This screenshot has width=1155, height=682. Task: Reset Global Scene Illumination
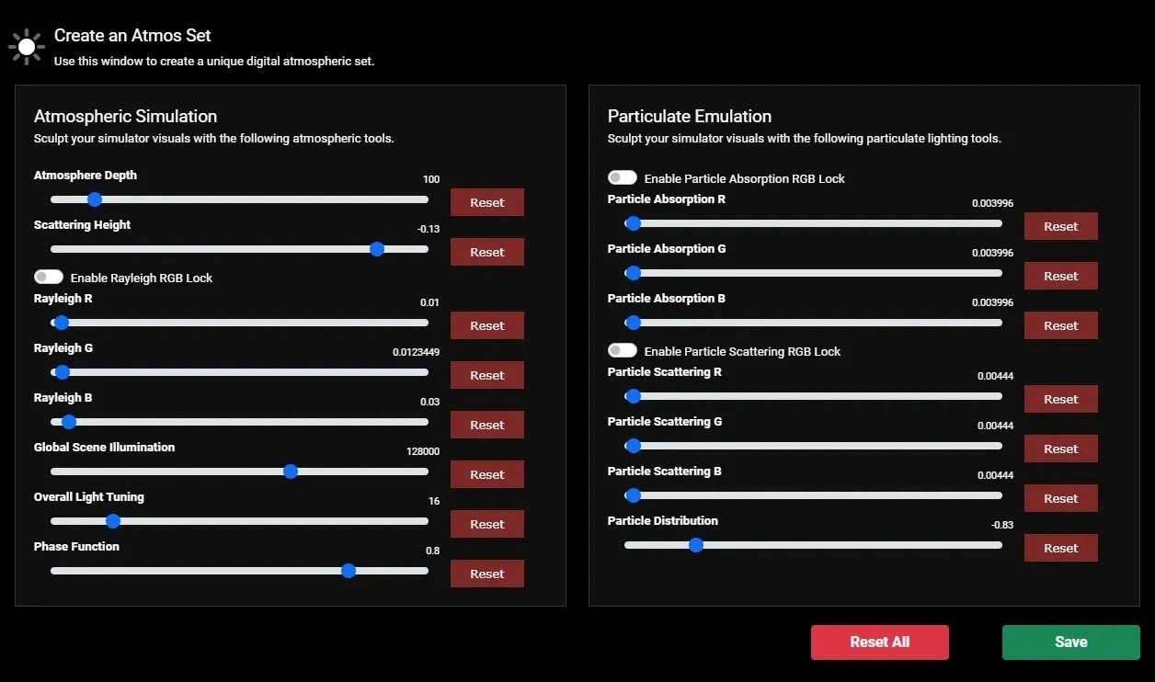486,474
